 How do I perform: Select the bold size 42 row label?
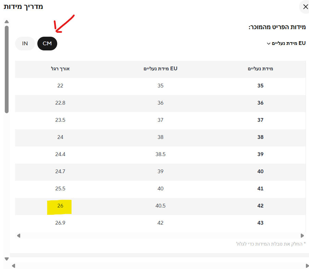click(260, 206)
